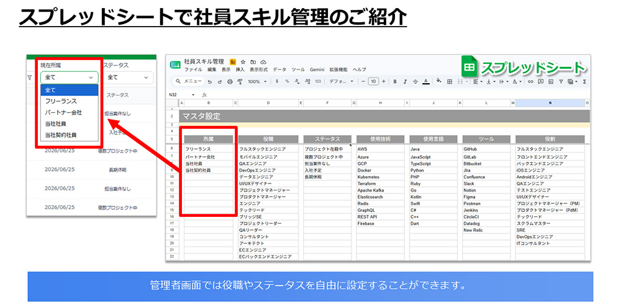Apply currency format with the $ icon

(x=277, y=81)
